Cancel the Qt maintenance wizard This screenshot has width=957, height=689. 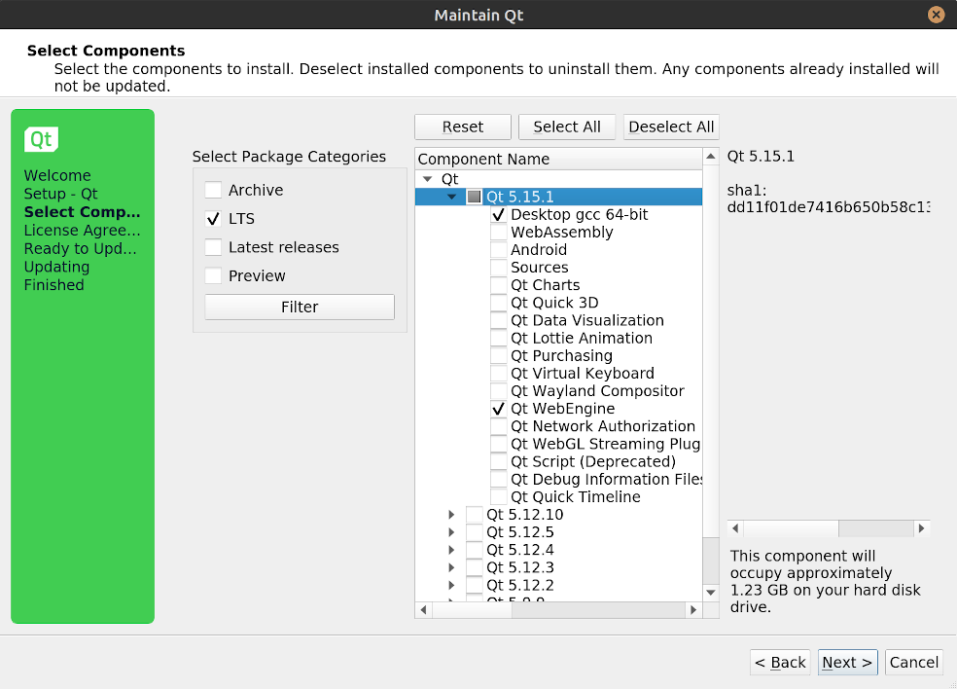[x=914, y=662]
